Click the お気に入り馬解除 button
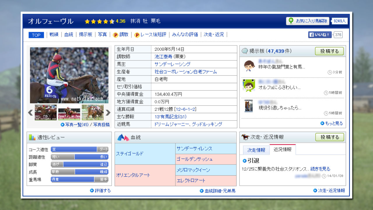Image resolution: width=373 pixels, height=210 pixels. pyautogui.click(x=307, y=21)
